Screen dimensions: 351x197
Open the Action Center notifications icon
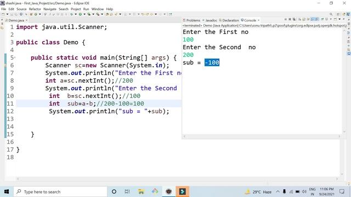[342, 192]
